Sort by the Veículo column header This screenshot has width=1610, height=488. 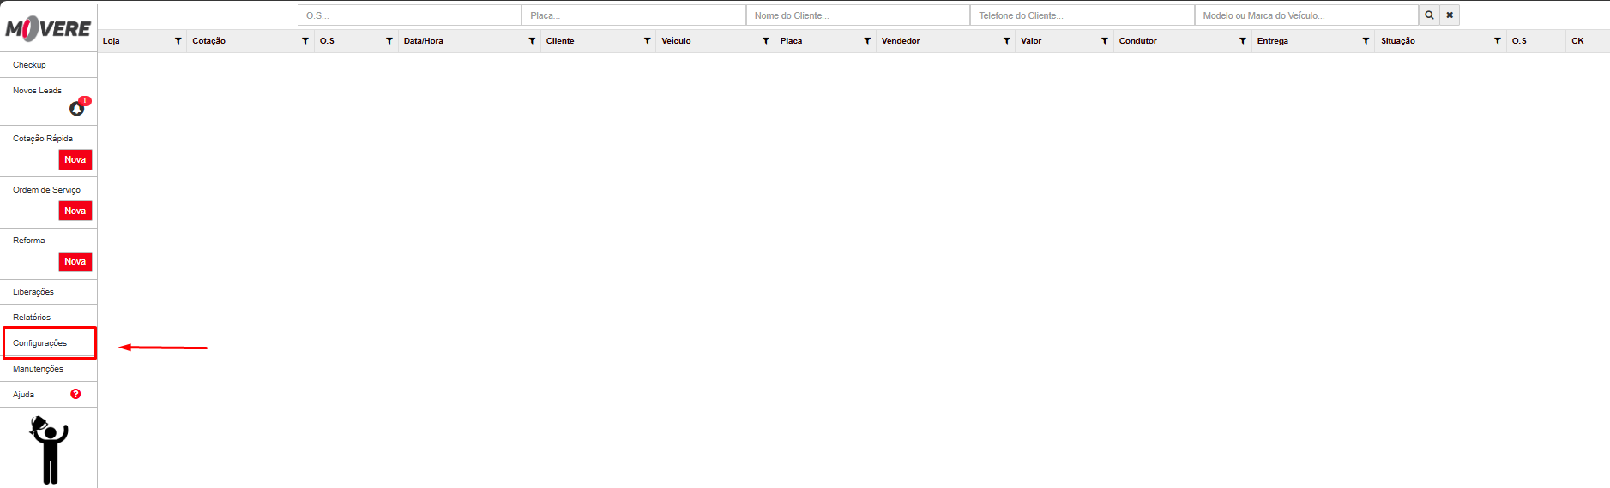(x=676, y=41)
